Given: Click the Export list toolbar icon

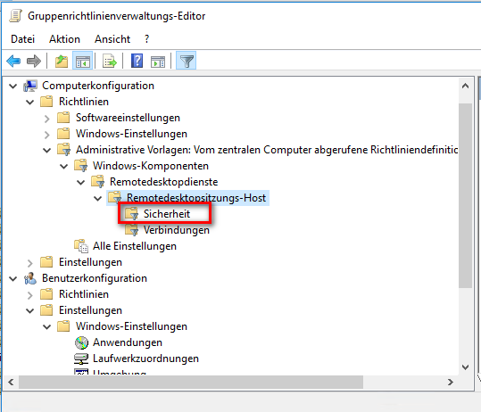Looking at the screenshot, I should click(x=110, y=61).
